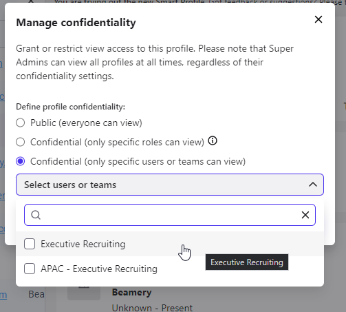Collapse the dropdown using the chevron-up arrow
Viewport: 346px width, 312px height.
313,185
